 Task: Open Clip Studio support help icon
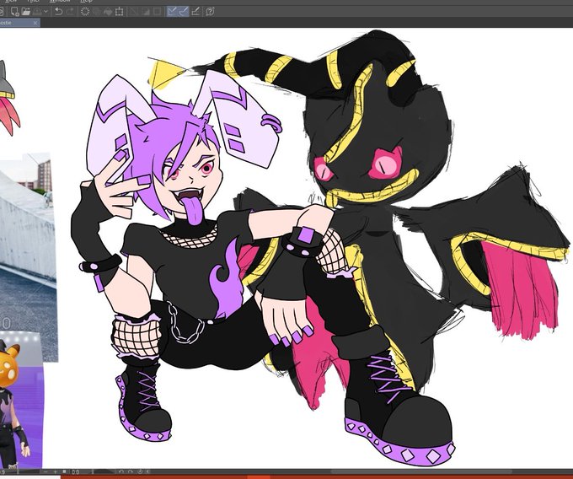tap(210, 12)
